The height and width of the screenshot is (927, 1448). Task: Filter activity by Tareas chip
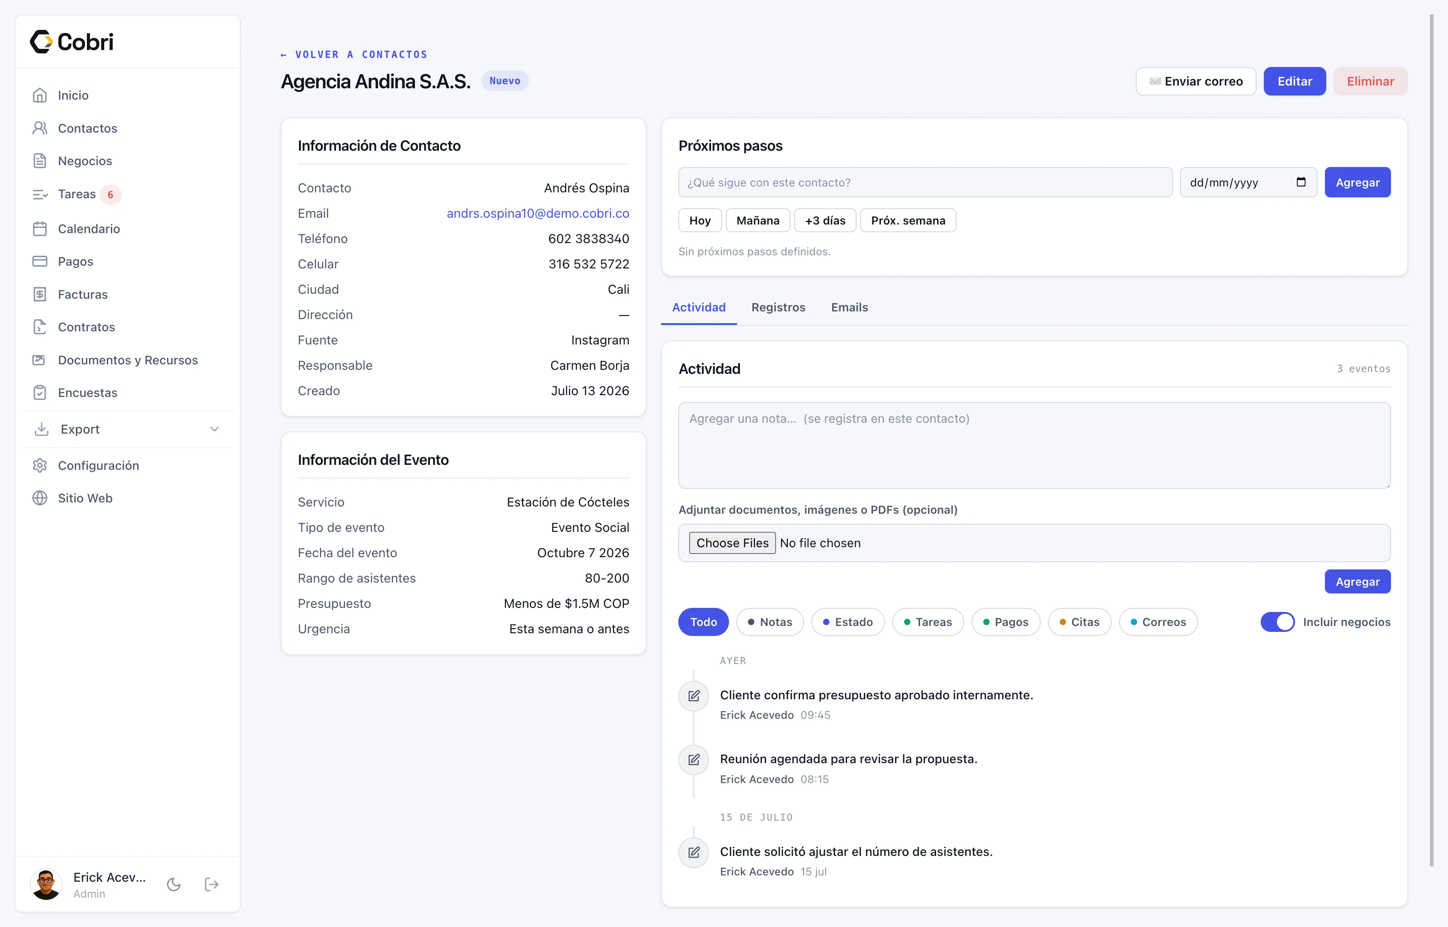coord(928,622)
